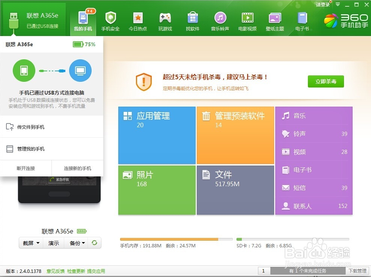The width and height of the screenshot is (371, 277).
Task: Click 请登录 to sign in
Action: point(323,5)
